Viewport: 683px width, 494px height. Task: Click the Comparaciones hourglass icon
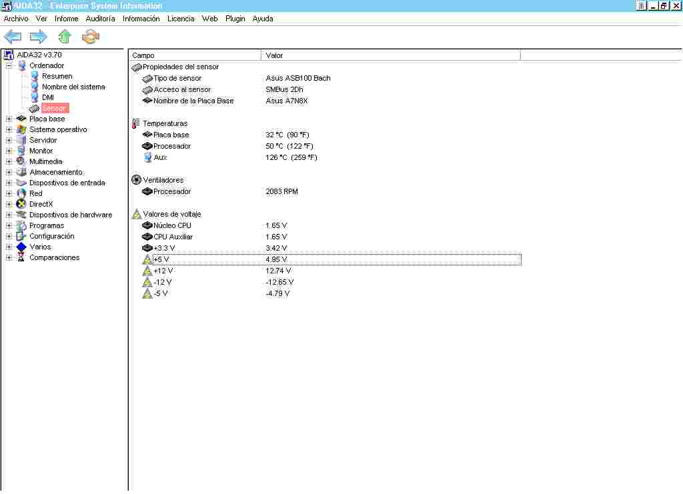(21, 257)
